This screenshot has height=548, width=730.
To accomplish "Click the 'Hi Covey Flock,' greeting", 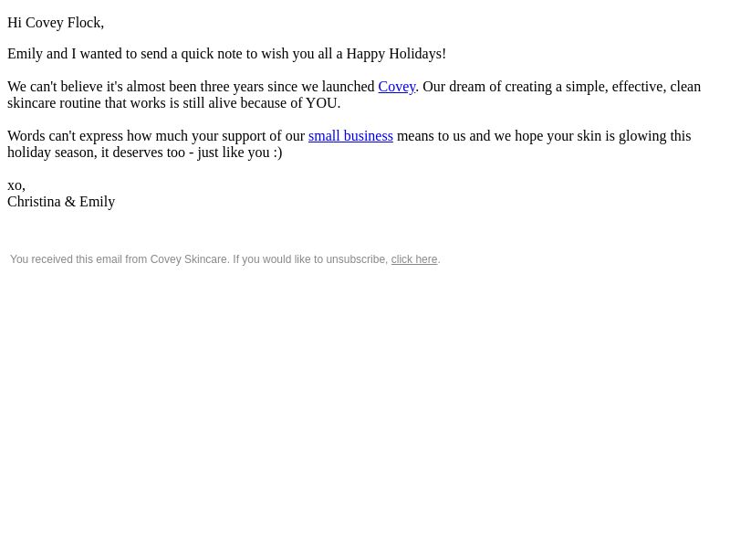I will pos(56,23).
